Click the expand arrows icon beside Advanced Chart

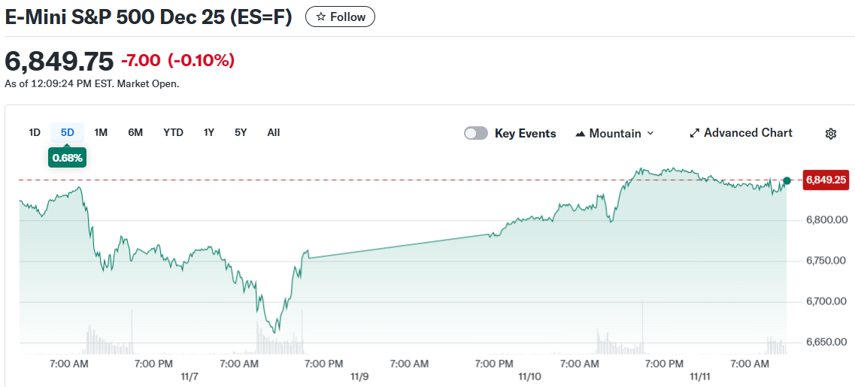click(x=695, y=133)
